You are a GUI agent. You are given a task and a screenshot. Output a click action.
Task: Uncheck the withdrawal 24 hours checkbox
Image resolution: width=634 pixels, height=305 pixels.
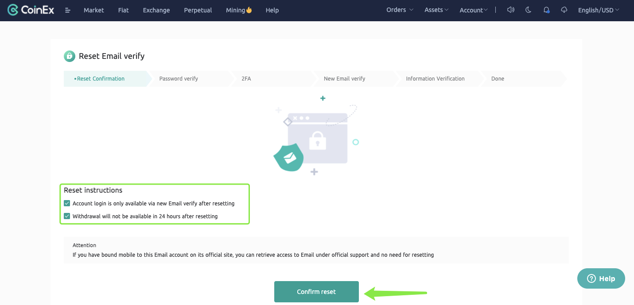67,216
